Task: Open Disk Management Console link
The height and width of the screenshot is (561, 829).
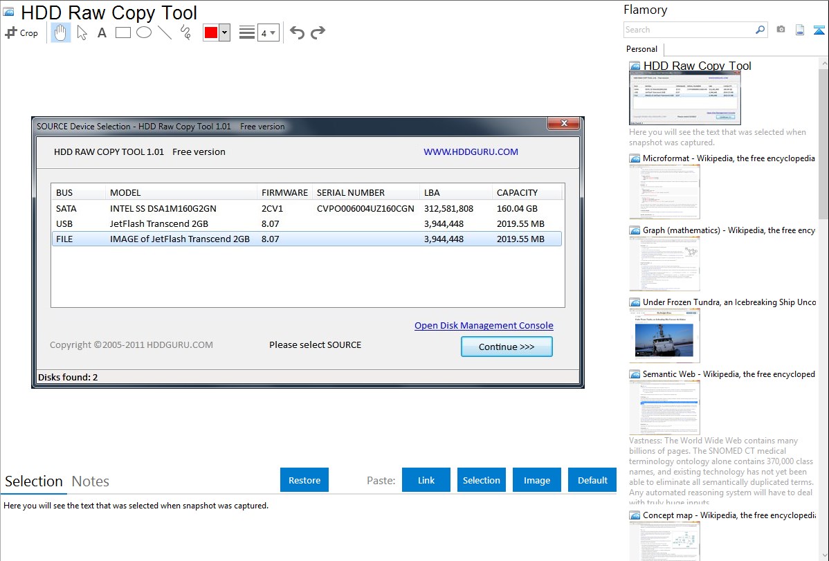Action: tap(484, 326)
